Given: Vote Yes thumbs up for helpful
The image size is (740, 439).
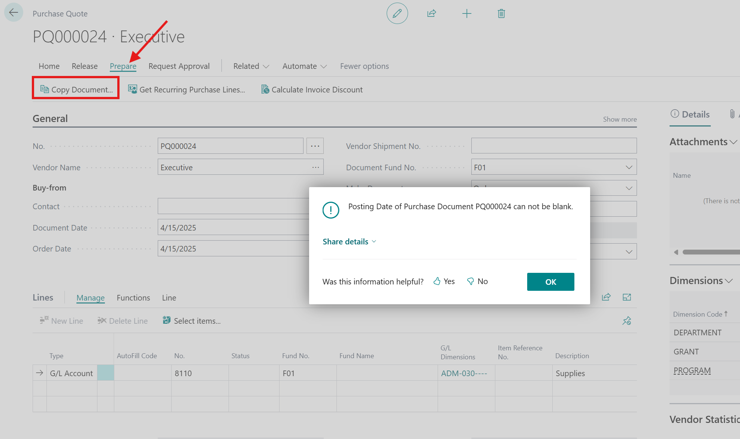Looking at the screenshot, I should [x=444, y=281].
